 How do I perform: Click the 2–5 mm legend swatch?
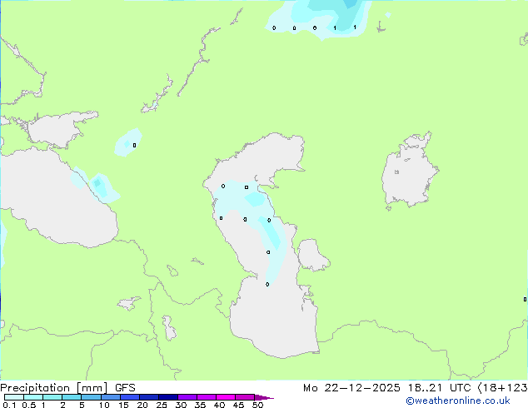(x=72, y=397)
